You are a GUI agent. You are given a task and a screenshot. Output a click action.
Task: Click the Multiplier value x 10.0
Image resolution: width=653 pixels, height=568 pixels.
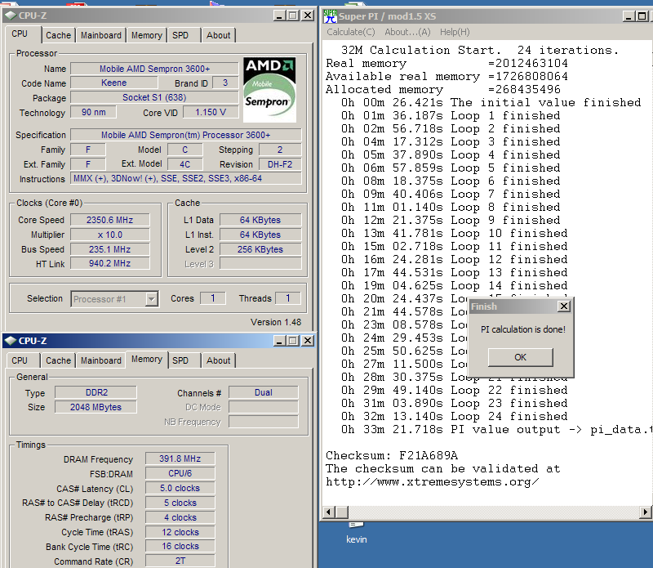[110, 235]
